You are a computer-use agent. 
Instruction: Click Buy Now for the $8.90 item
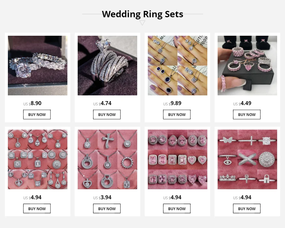click(37, 114)
